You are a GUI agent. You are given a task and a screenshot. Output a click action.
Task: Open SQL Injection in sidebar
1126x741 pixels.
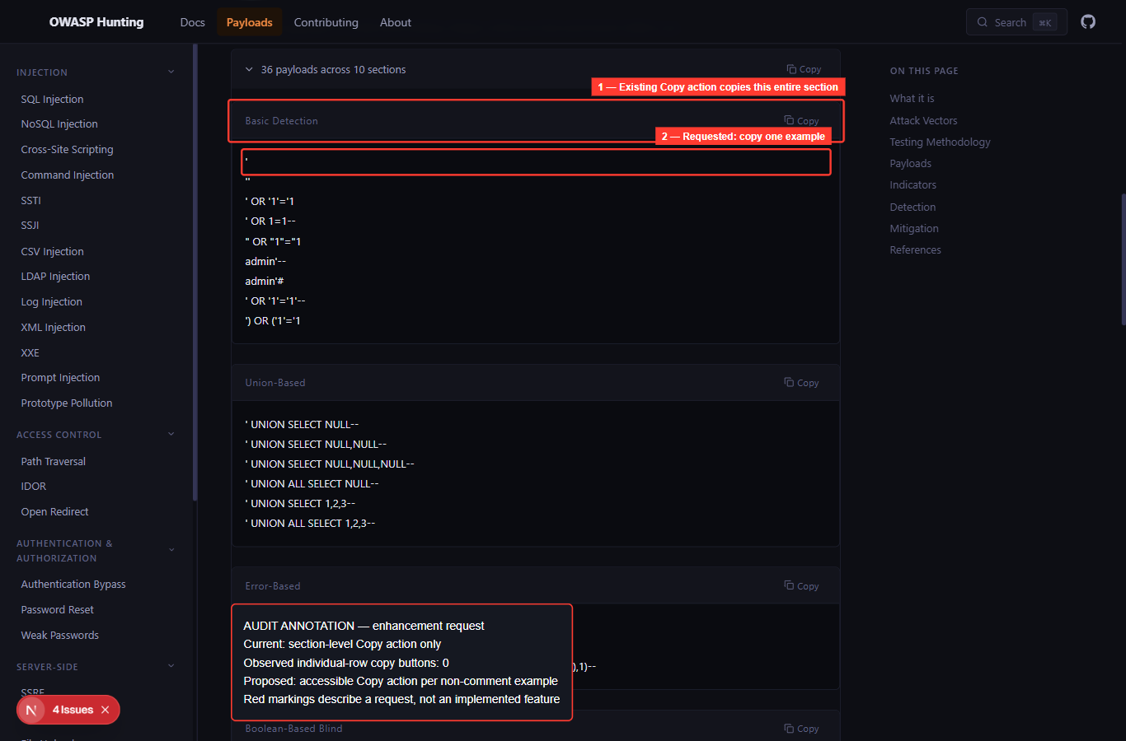pos(52,99)
